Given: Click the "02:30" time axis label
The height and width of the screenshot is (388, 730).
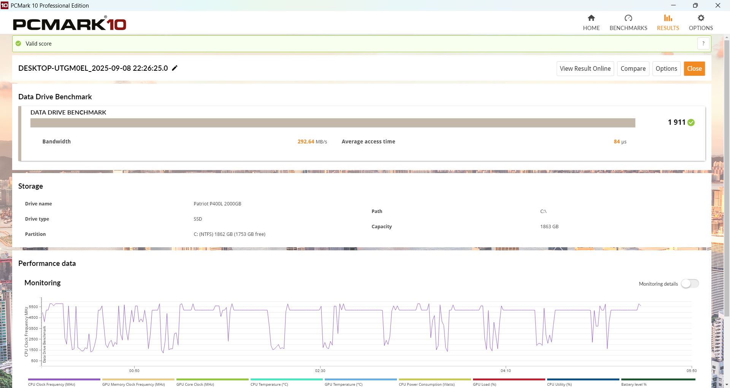Looking at the screenshot, I should pyautogui.click(x=320, y=371).
